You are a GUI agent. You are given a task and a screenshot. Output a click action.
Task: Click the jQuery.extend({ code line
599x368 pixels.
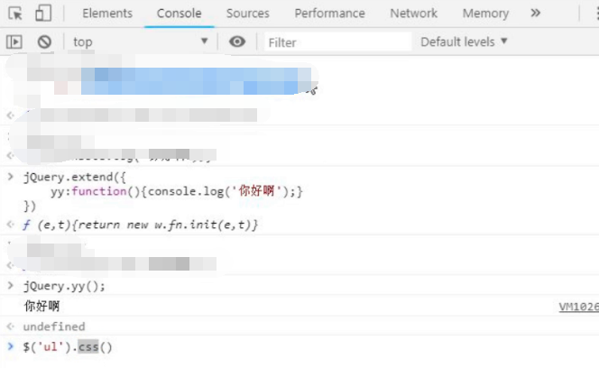click(x=75, y=177)
